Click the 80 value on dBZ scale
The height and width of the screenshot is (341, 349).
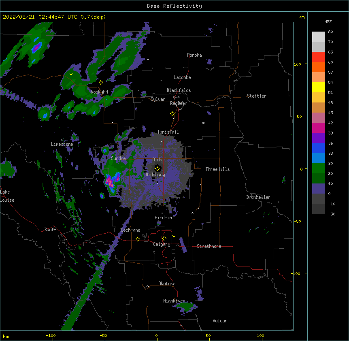click(x=330, y=32)
